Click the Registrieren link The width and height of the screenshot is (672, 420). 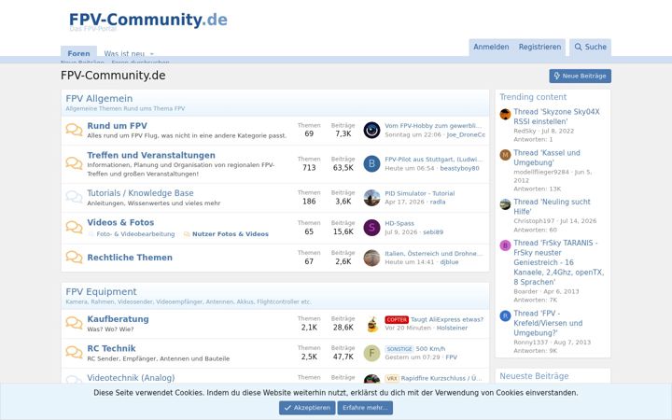click(x=539, y=47)
